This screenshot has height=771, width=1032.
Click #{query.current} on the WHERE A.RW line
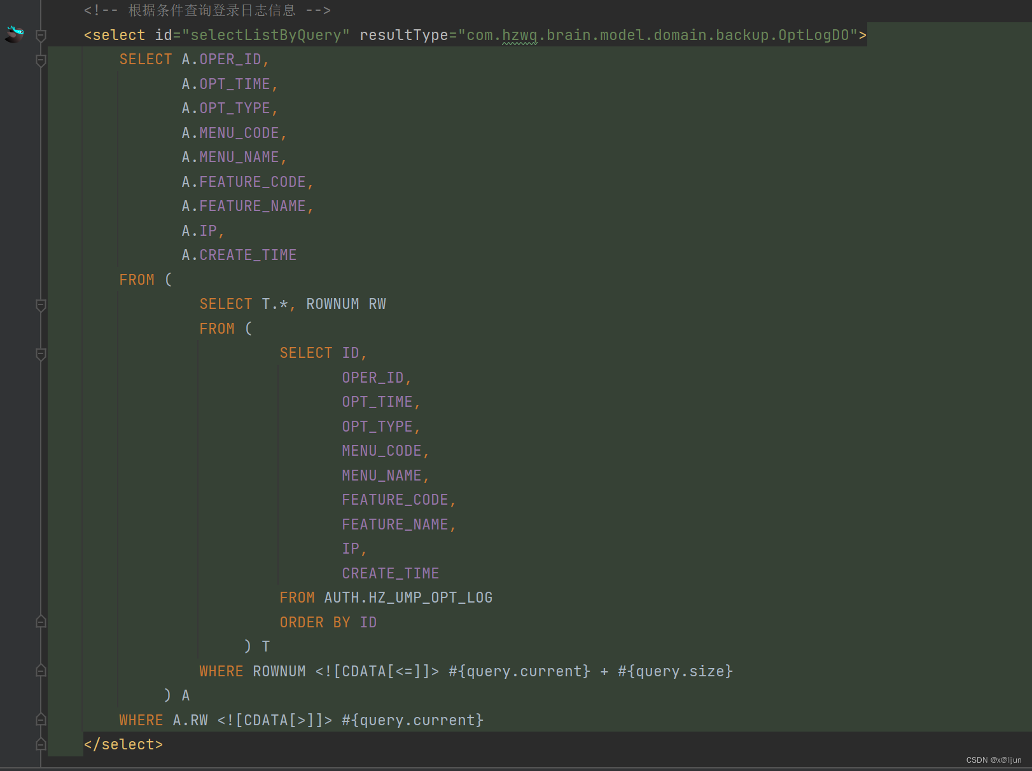coord(413,720)
